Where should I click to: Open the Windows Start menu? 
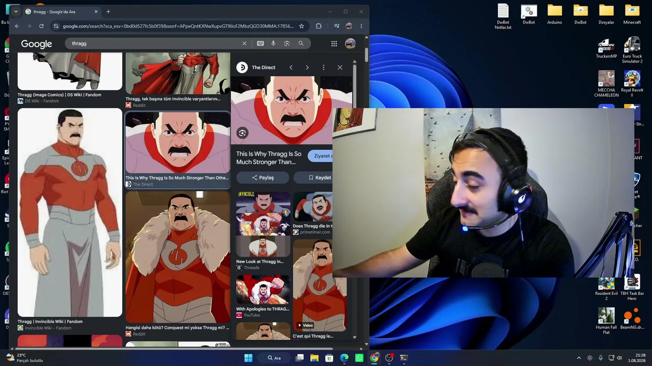pos(248,358)
